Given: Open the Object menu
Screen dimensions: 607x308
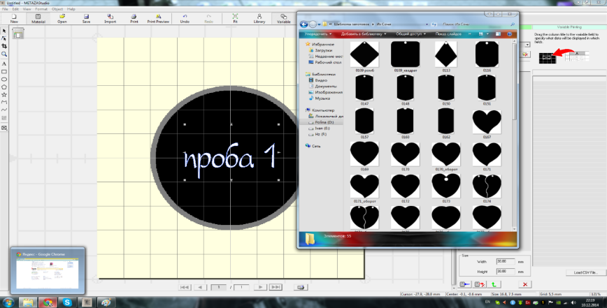Looking at the screenshot, I should tap(57, 9).
